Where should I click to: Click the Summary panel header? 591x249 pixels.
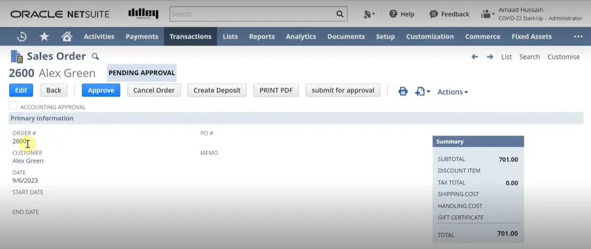coord(478,141)
